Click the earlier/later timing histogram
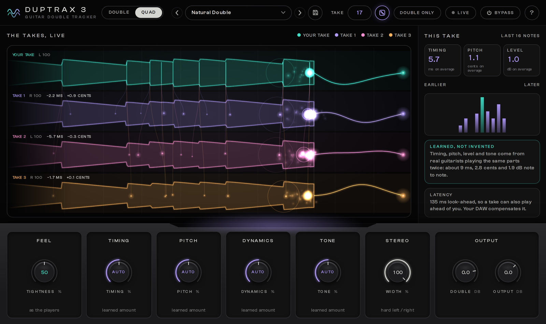 click(x=482, y=115)
